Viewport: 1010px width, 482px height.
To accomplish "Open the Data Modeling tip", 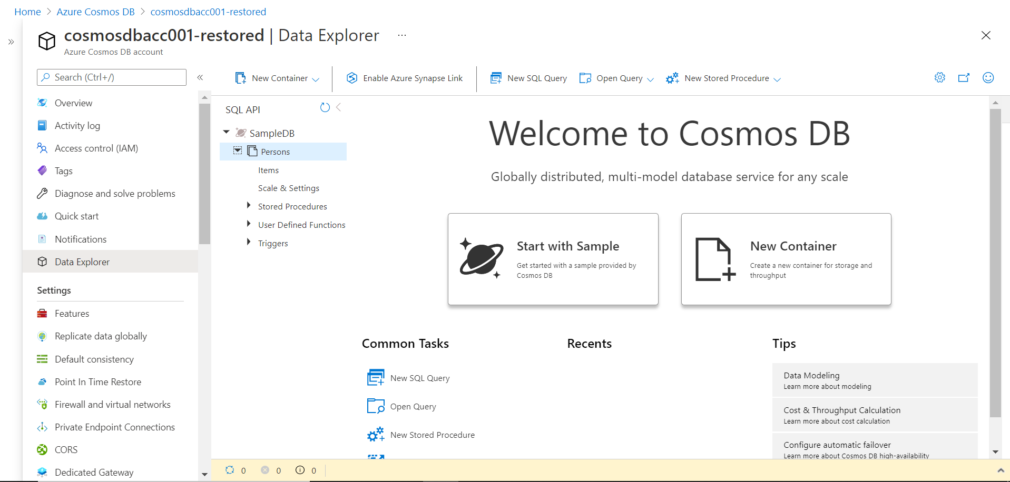I will (875, 380).
